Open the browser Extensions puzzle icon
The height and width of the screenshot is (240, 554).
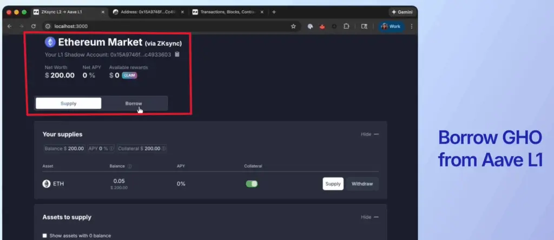[346, 26]
